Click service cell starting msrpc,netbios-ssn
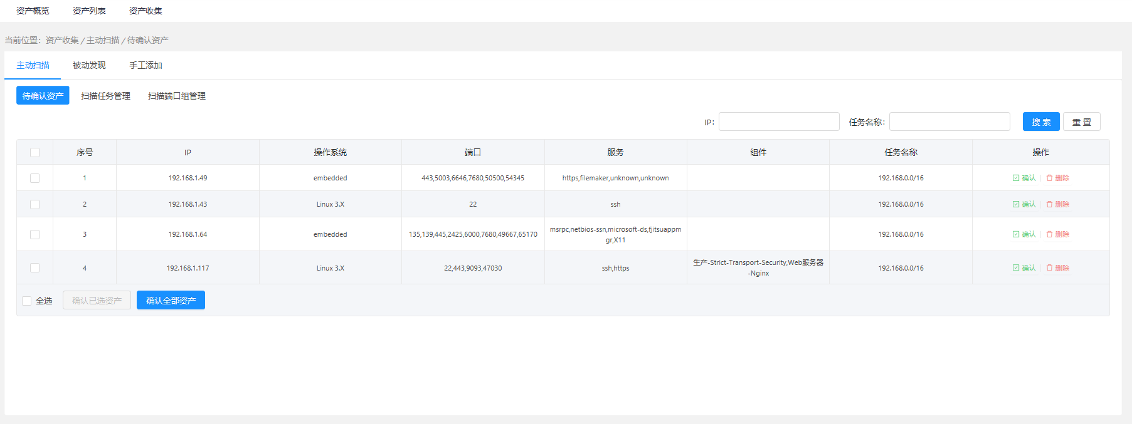The image size is (1132, 424). coord(616,234)
